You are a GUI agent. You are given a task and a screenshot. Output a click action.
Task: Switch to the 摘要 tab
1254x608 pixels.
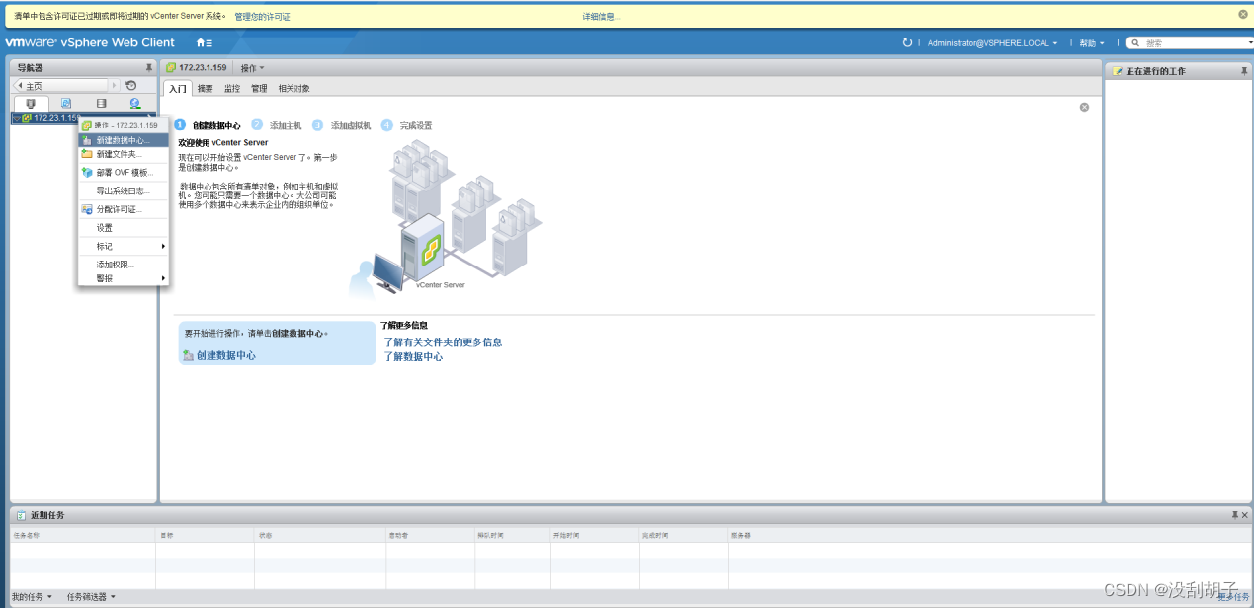[x=205, y=89]
